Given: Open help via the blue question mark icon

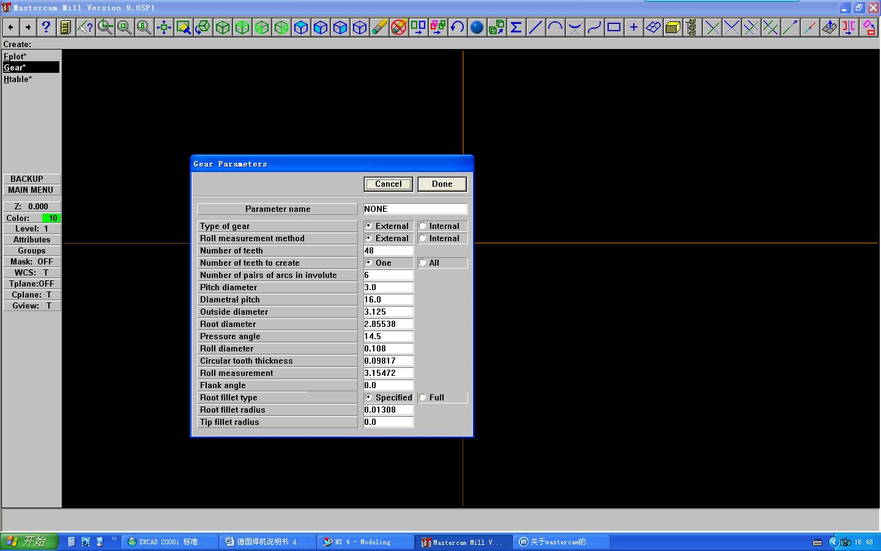Looking at the screenshot, I should tap(46, 27).
